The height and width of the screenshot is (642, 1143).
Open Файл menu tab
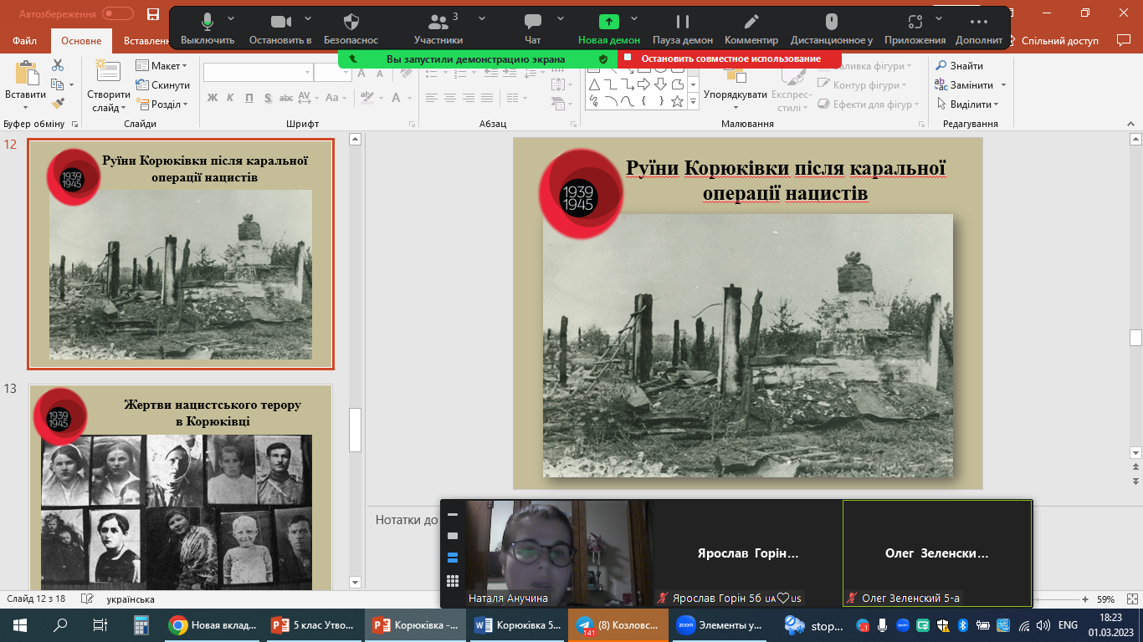click(25, 40)
